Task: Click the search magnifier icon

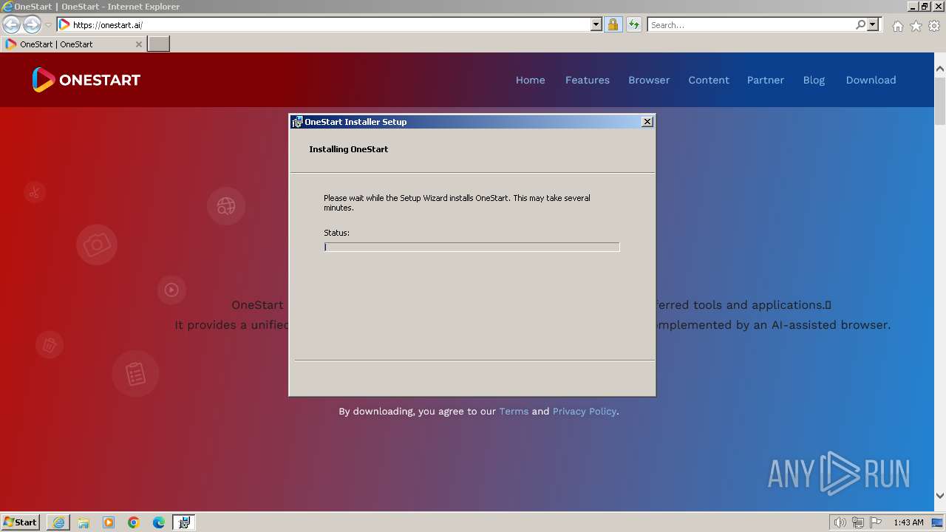Action: coord(860,24)
